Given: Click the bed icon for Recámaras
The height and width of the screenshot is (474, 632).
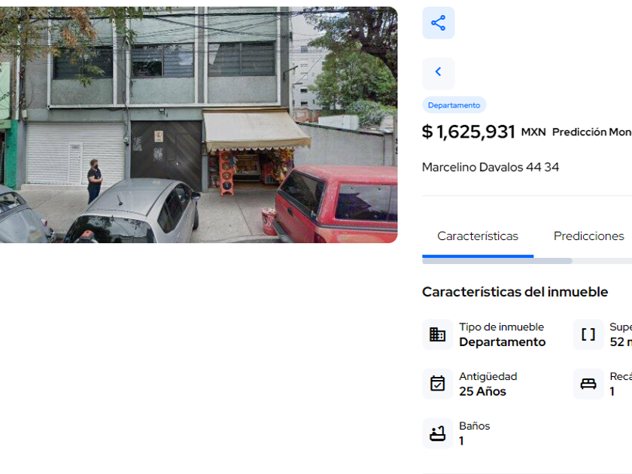Looking at the screenshot, I should 588,384.
